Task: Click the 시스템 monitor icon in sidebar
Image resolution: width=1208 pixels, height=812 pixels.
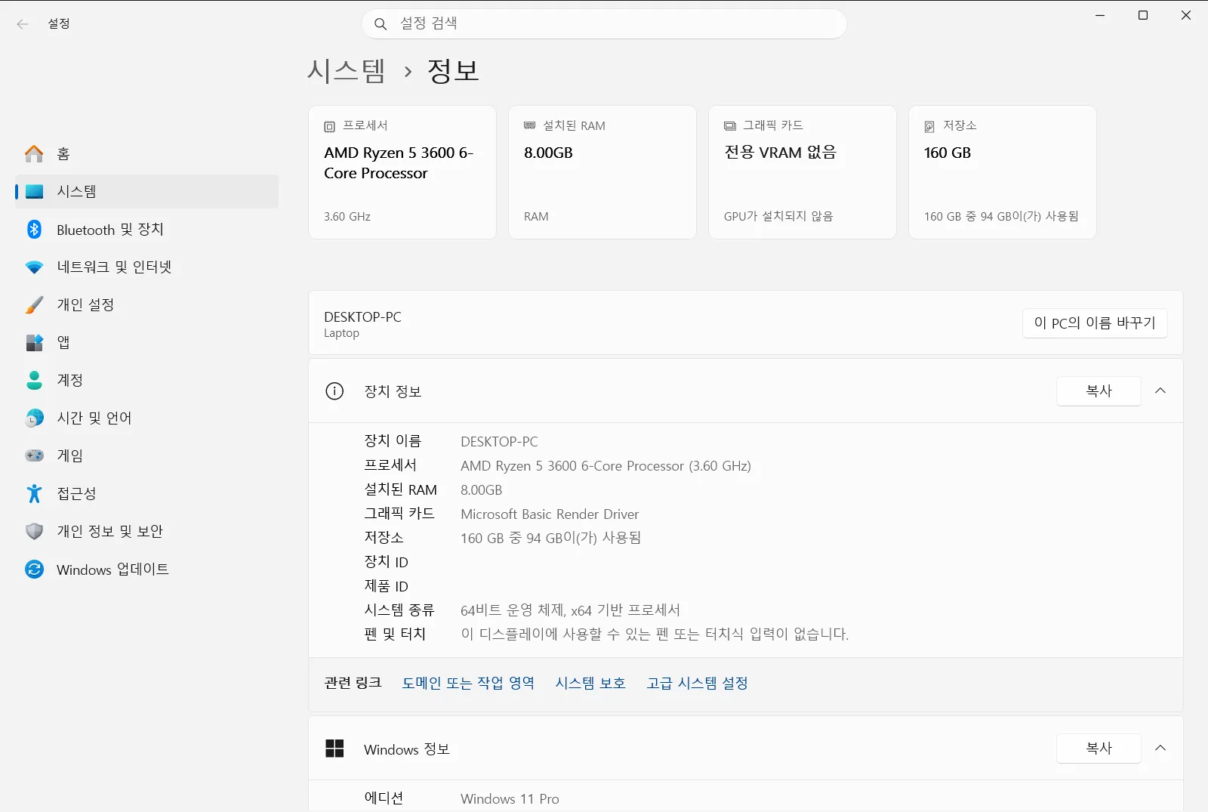Action: click(x=34, y=192)
